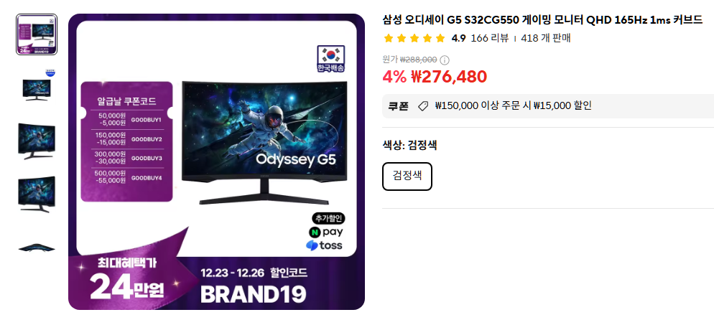Select the fourth monitor thumbnail
The width and height of the screenshot is (714, 325).
point(37,194)
